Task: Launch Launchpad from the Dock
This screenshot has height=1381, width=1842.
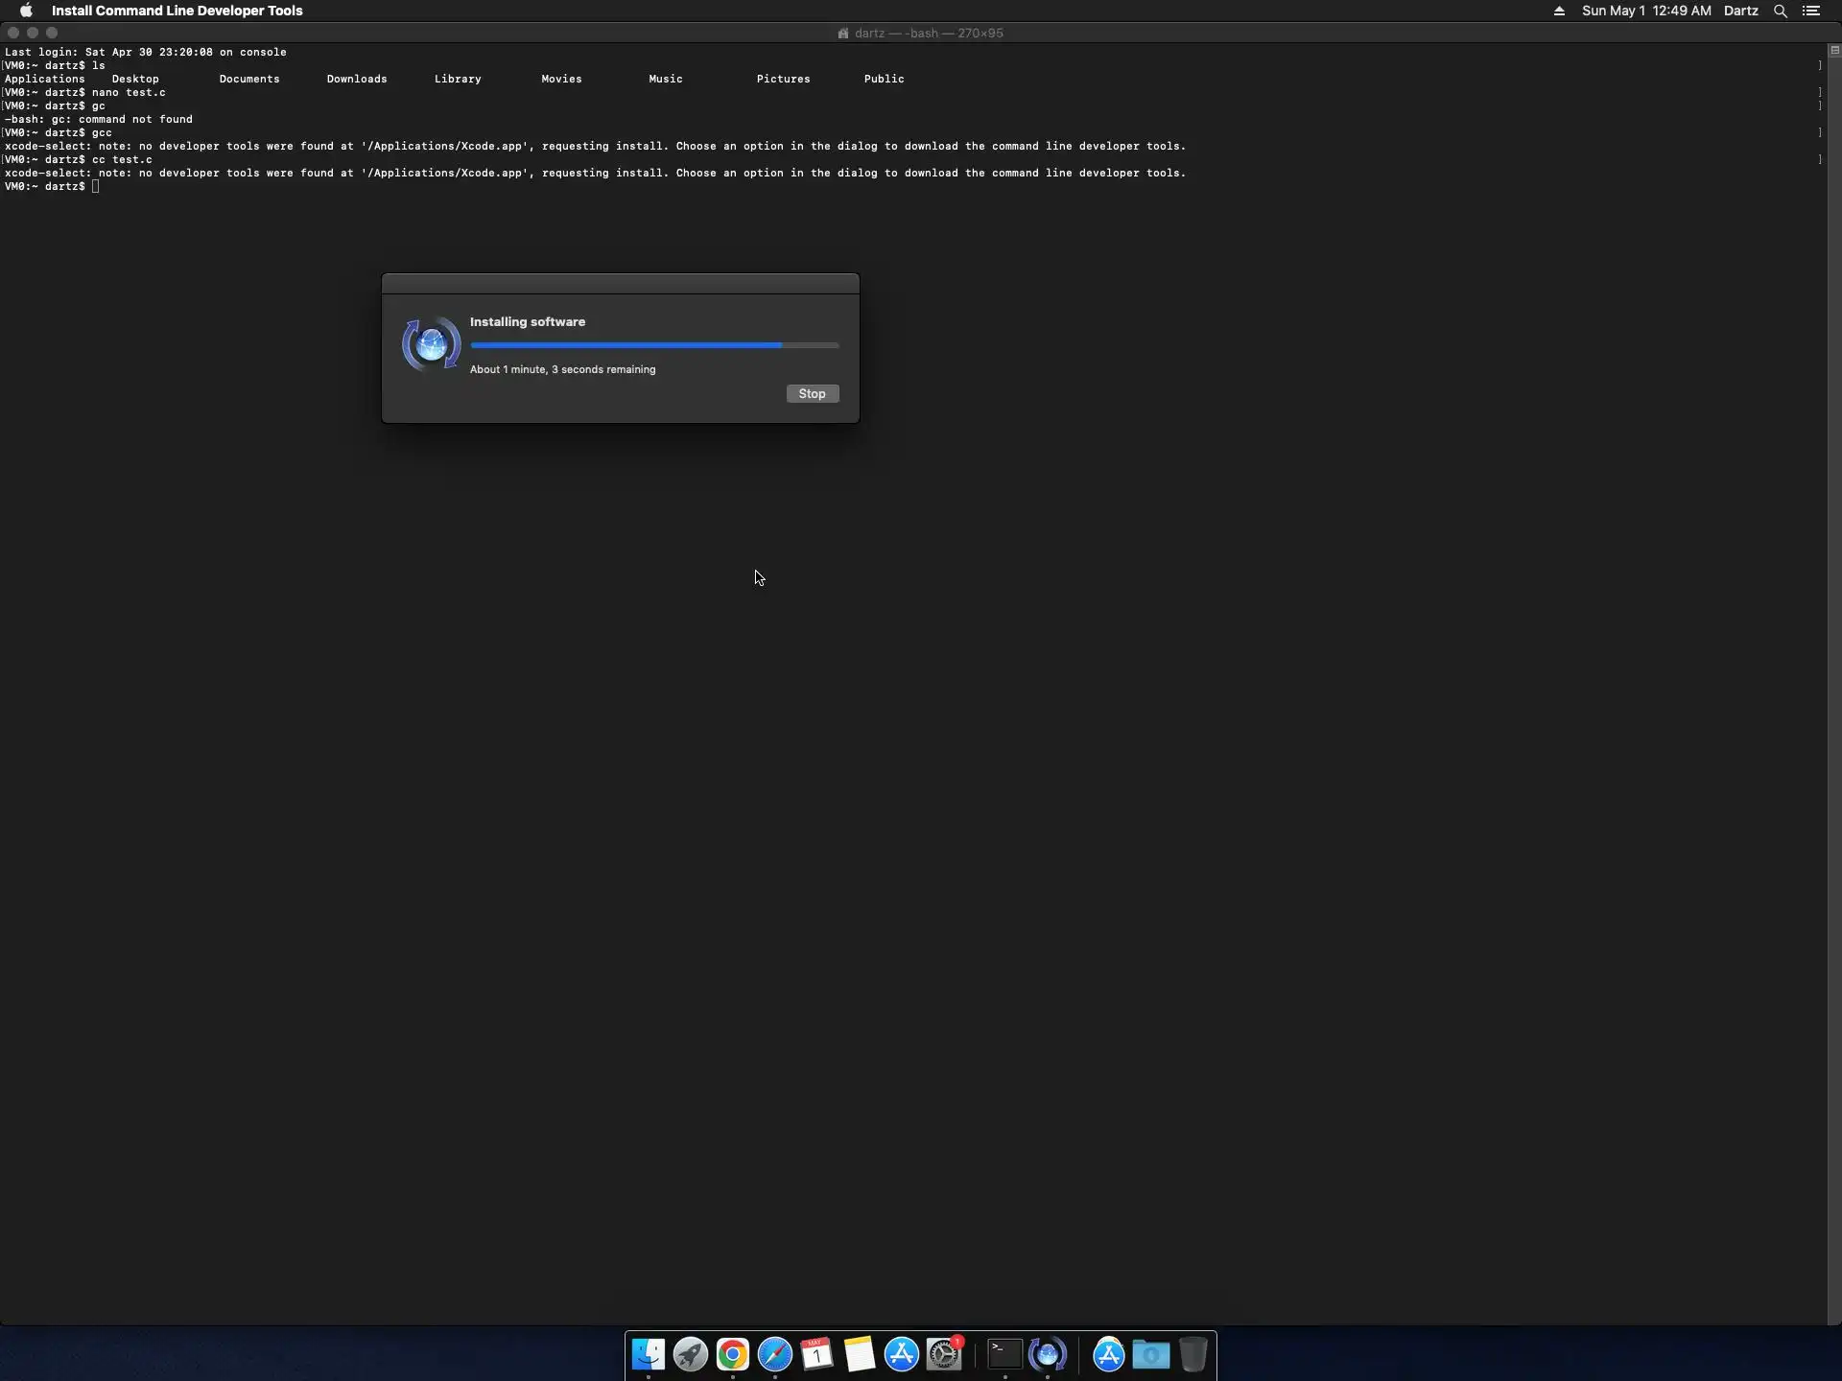Action: [691, 1354]
